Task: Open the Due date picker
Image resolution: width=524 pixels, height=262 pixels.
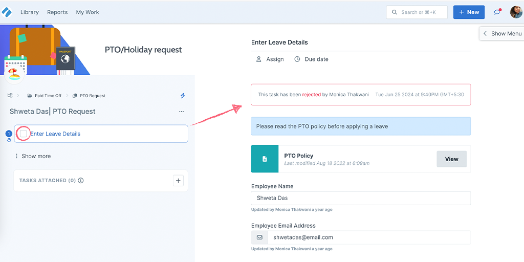Action: [x=311, y=59]
